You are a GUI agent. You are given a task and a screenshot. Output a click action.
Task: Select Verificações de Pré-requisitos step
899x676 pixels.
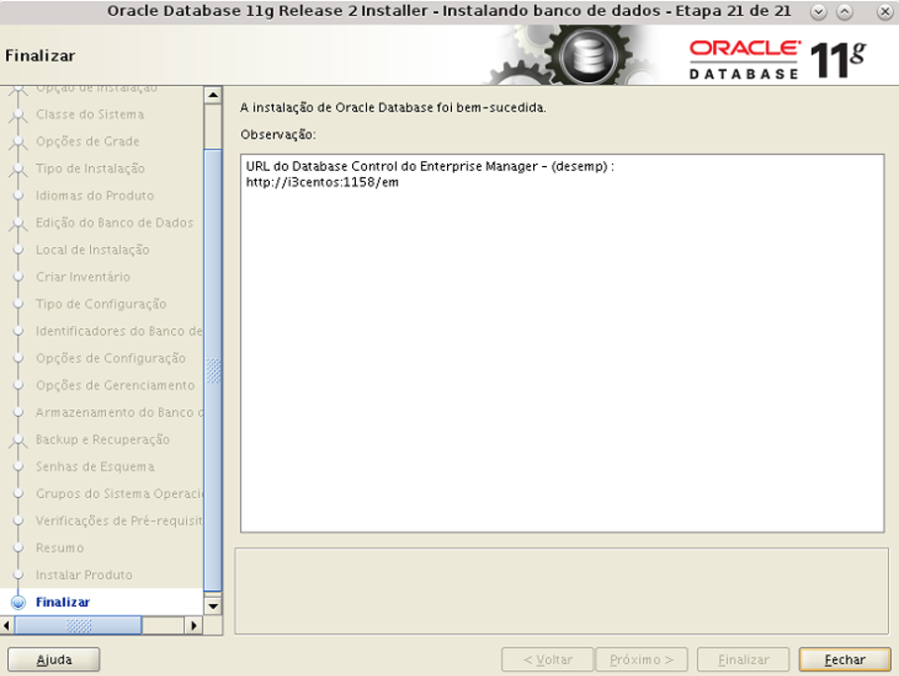coord(119,521)
